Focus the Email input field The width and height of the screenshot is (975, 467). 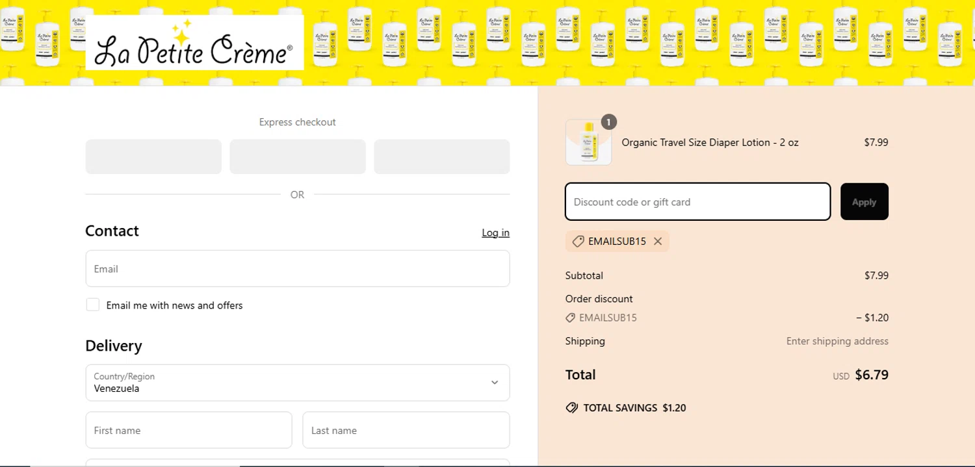(298, 268)
